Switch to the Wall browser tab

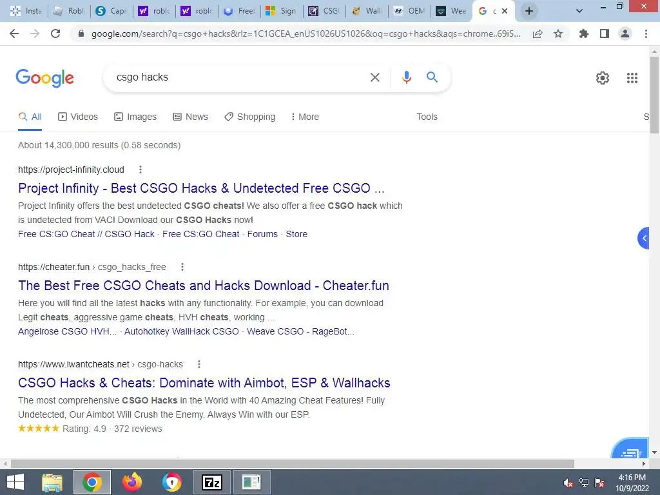coord(367,11)
